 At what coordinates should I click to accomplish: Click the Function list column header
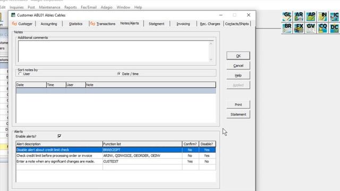tap(142, 144)
